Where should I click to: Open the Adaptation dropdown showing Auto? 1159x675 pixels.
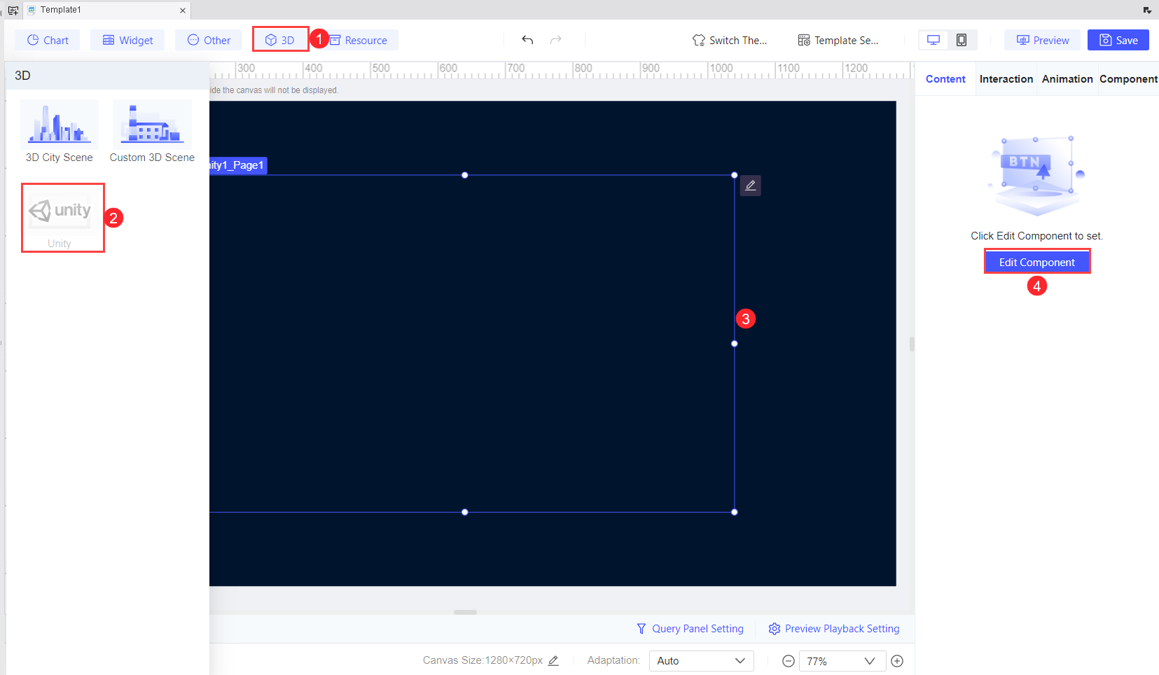coord(701,660)
